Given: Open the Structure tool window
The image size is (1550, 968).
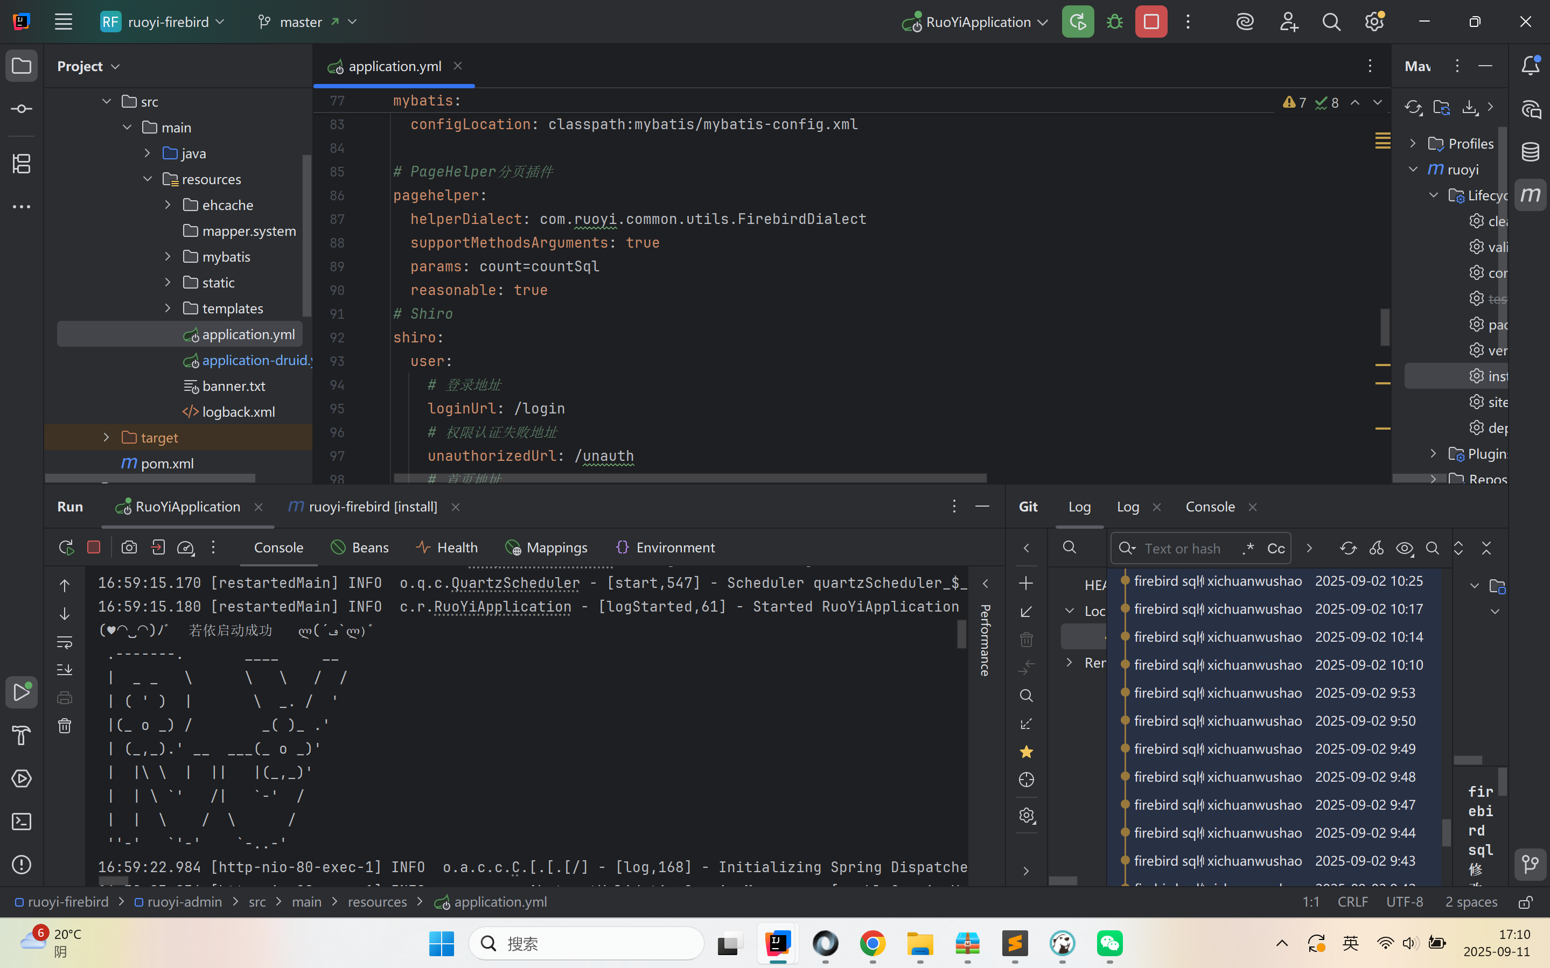Looking at the screenshot, I should tap(22, 163).
